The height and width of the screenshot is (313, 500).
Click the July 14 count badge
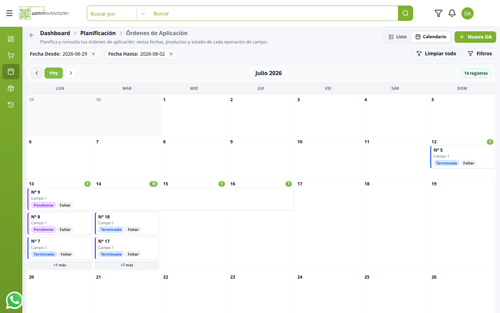153,184
